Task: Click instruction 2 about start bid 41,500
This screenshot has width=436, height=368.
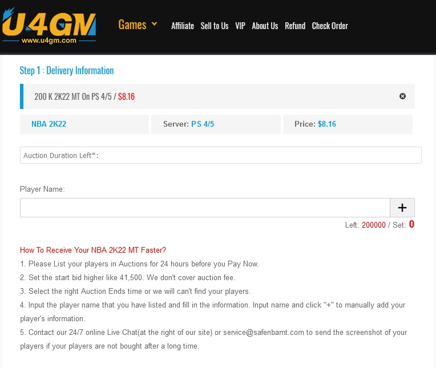Action: 128,277
